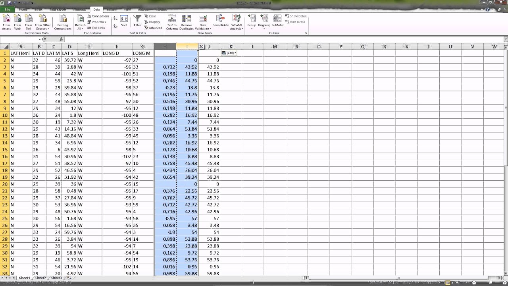Click Hide Detail in Outline group
Screen dimensions: 508x286
pos(295,22)
